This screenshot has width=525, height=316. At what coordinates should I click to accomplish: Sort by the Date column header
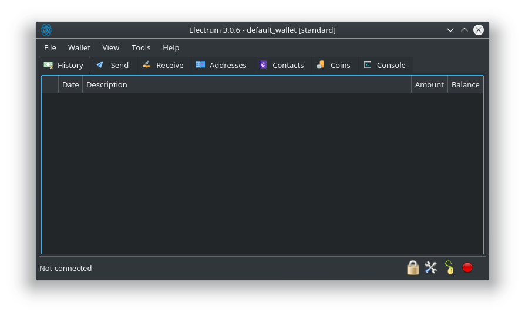pos(70,84)
